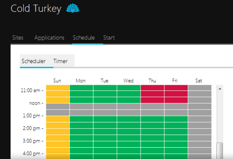This screenshot has height=159, width=233.
Task: Toggle Friday's green 1:30 pm half-hour block
Action: (x=176, y=125)
